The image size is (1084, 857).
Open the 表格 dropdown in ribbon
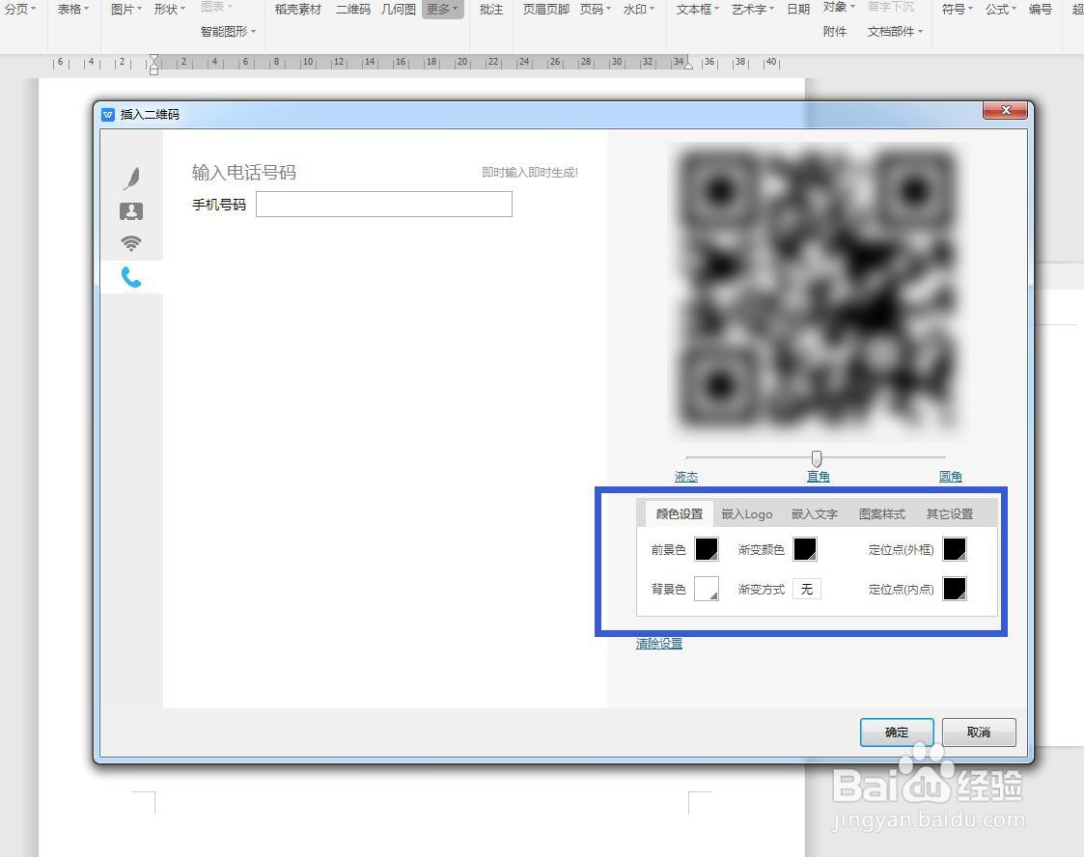coord(72,10)
